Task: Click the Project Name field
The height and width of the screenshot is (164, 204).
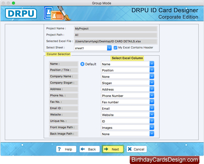Action: coord(116,29)
